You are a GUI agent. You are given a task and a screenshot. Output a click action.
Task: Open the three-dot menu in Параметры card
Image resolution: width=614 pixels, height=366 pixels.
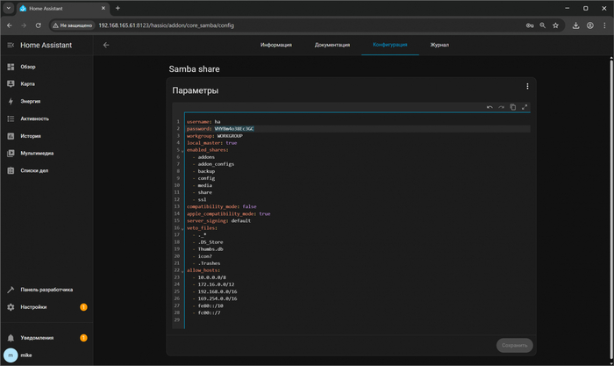pos(527,87)
